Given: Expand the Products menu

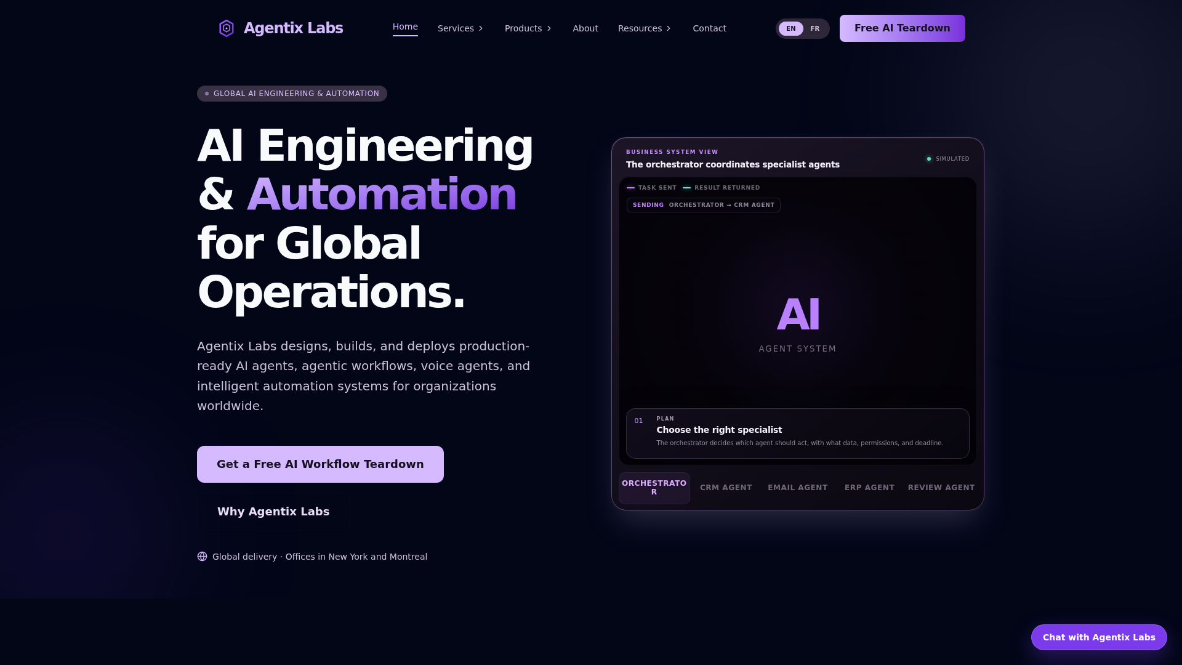Looking at the screenshot, I should click(528, 28).
